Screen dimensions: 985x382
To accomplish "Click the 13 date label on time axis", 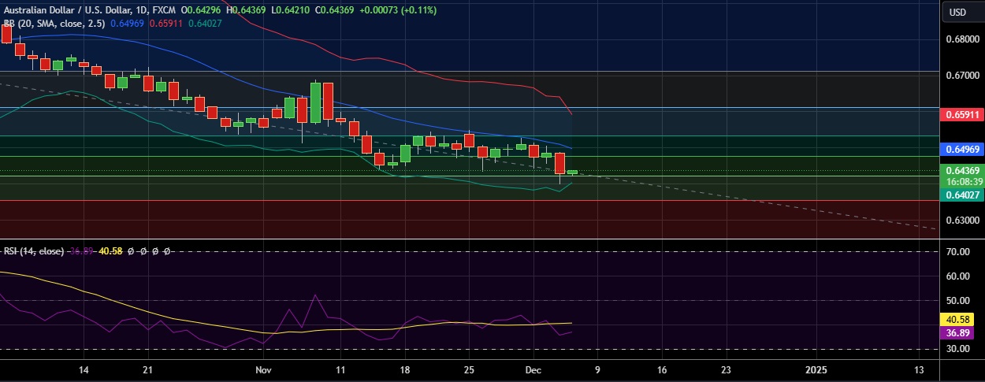I will point(918,369).
